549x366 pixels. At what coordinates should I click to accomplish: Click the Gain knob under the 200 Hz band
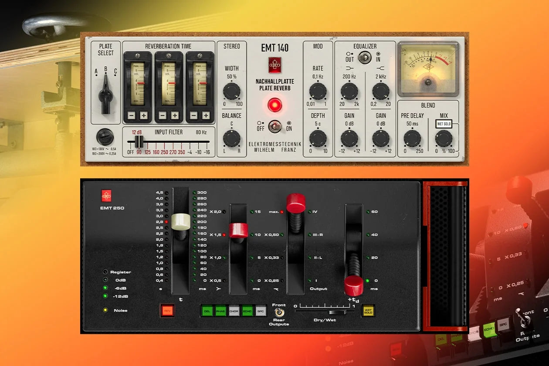(x=349, y=138)
